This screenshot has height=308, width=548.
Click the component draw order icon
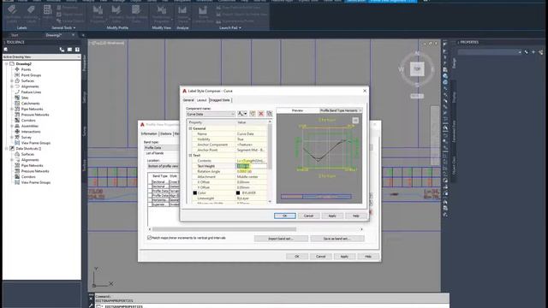(270, 114)
